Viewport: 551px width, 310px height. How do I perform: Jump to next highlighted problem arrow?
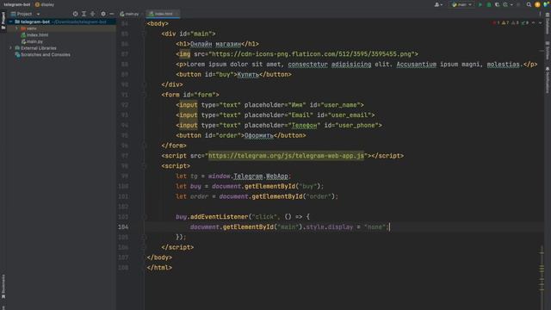point(540,23)
